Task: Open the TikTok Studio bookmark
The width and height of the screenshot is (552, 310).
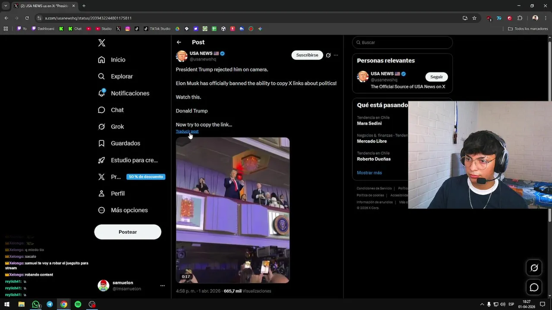Action: 157,29
